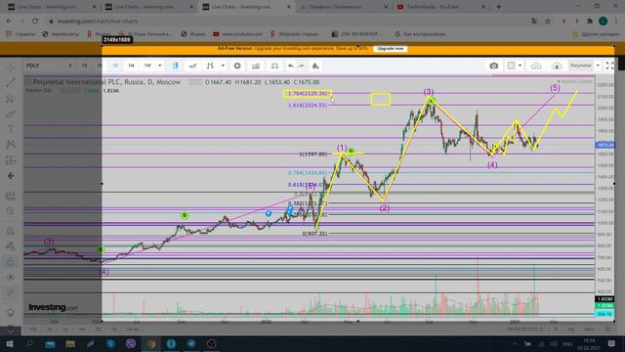This screenshot has width=625, height=352.
Task: Click the Upgrade now button
Action: pyautogui.click(x=391, y=49)
